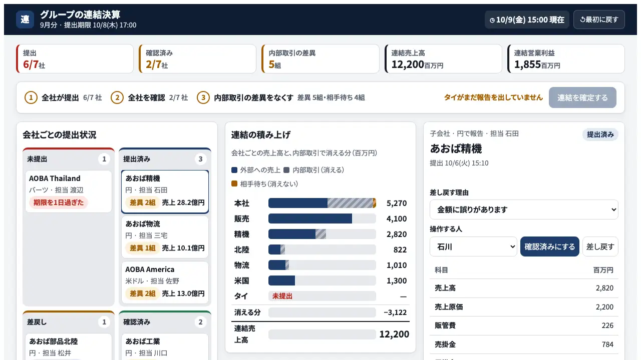Click the 売上原価 row value 2,200
This screenshot has height=360, width=641.
(x=604, y=307)
